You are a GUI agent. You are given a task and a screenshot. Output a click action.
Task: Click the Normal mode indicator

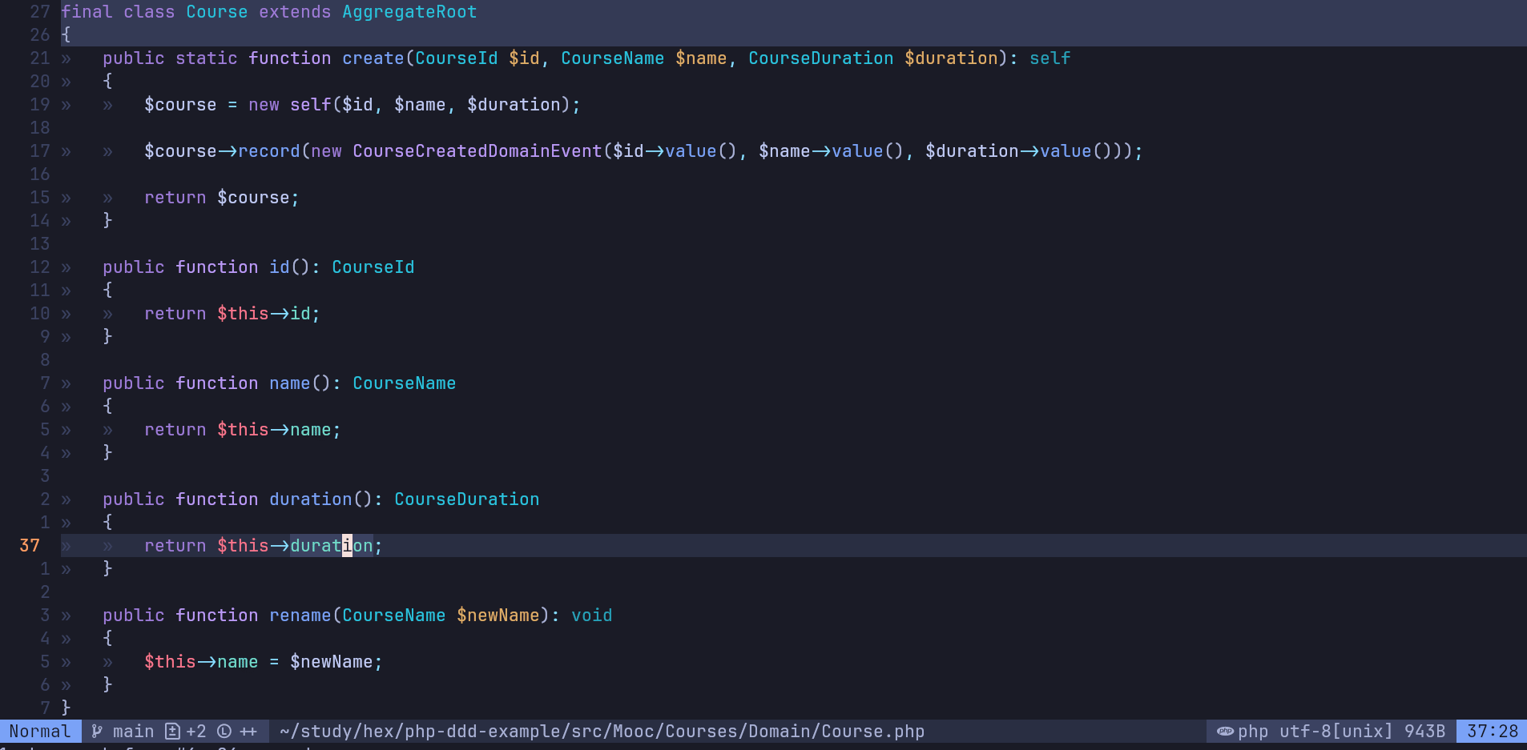coord(39,731)
